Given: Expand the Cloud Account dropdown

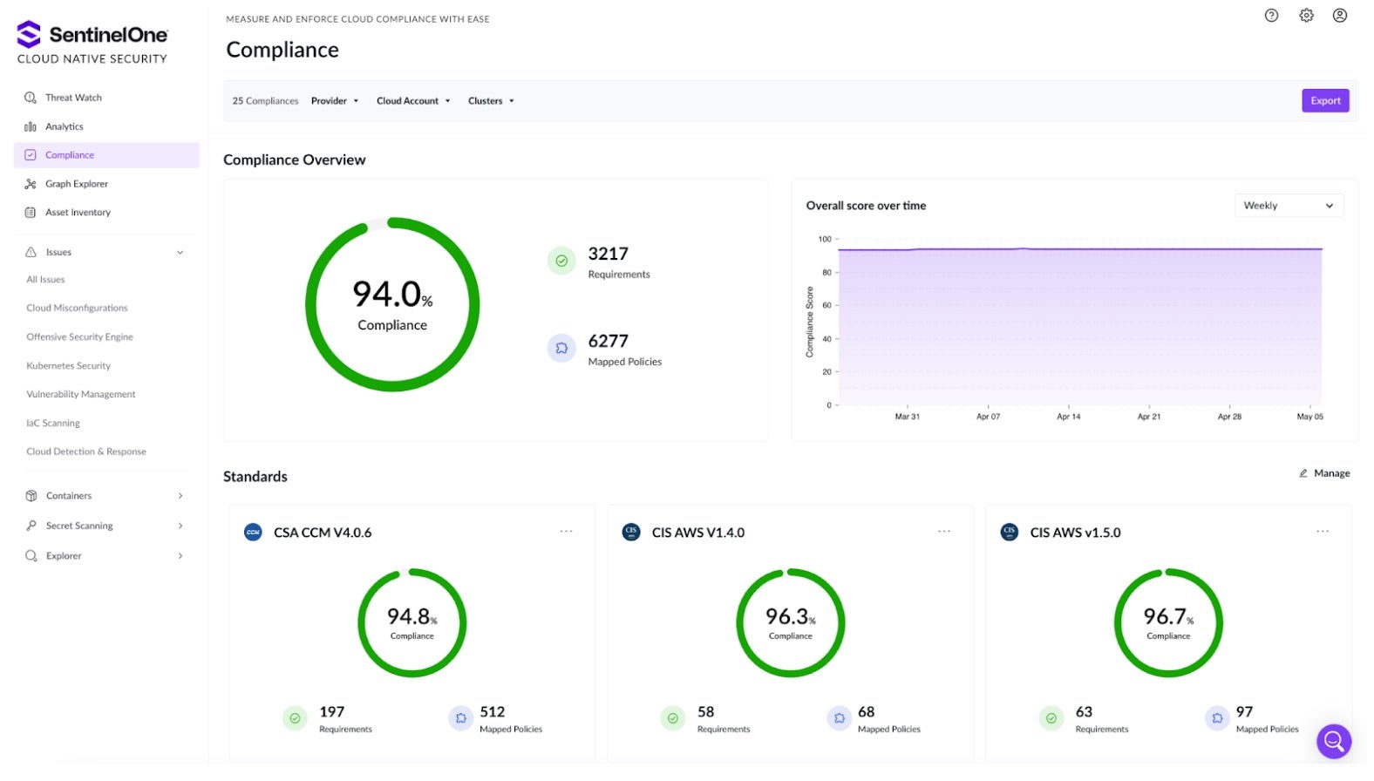Looking at the screenshot, I should coord(413,101).
